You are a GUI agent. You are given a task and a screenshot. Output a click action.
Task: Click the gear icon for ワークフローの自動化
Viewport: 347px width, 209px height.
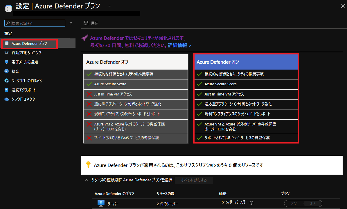(7, 81)
